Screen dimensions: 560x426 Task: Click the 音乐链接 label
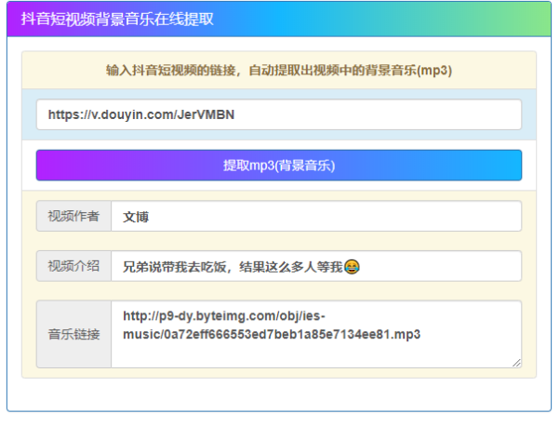[73, 334]
